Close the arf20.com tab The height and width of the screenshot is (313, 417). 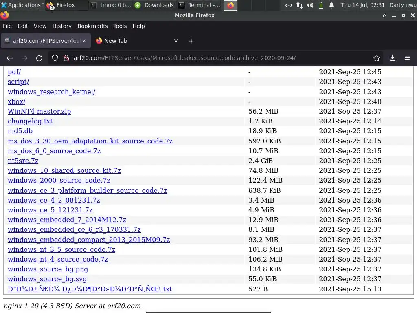tap(84, 41)
